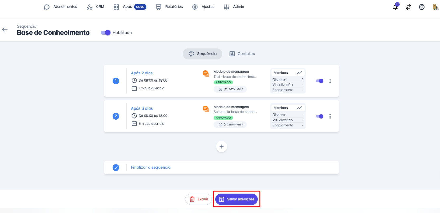
Task: Click the building profile icon
Action: [435, 7]
